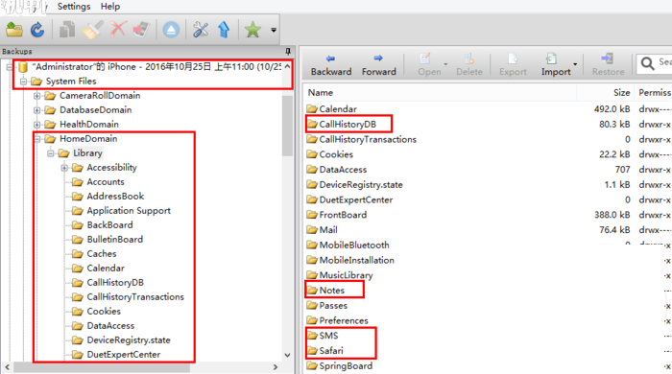Screen dimensions: 672x374
Task: Select BulletinBoard folder in tree
Action: click(x=115, y=240)
